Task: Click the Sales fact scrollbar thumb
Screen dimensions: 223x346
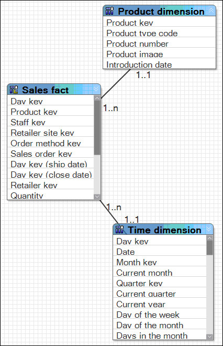Action: 97,128
